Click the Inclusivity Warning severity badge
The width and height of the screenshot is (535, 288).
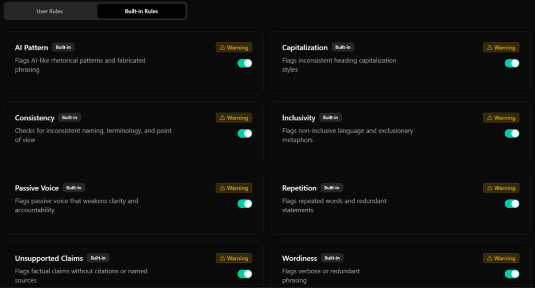[501, 118]
